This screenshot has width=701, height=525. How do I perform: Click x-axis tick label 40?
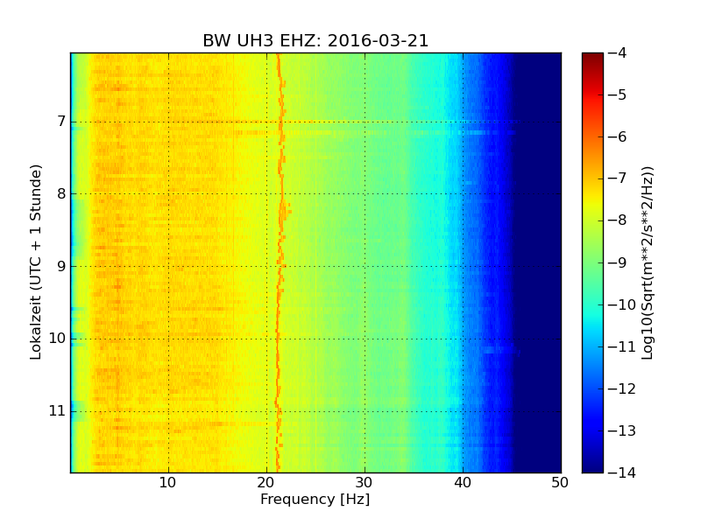(x=463, y=483)
